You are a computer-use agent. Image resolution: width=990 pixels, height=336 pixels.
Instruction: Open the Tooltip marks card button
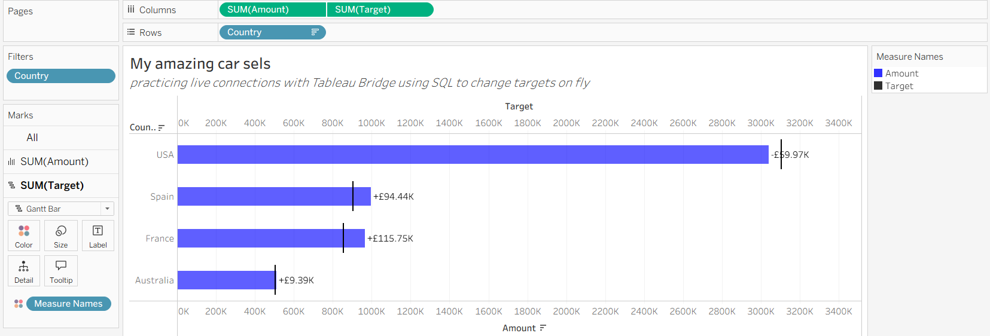click(61, 271)
